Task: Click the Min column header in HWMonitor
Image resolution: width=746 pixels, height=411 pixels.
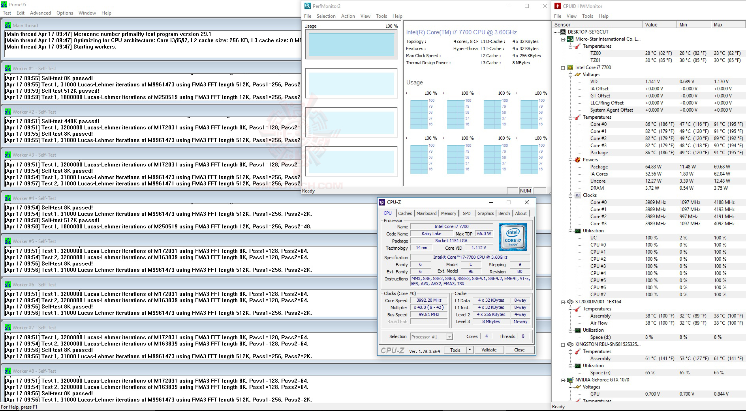Action: [x=693, y=24]
